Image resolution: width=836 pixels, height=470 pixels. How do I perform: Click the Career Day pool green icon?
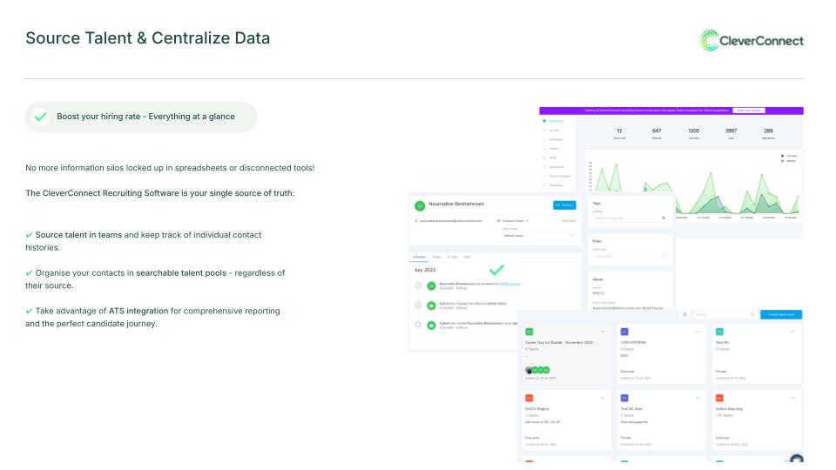point(529,332)
